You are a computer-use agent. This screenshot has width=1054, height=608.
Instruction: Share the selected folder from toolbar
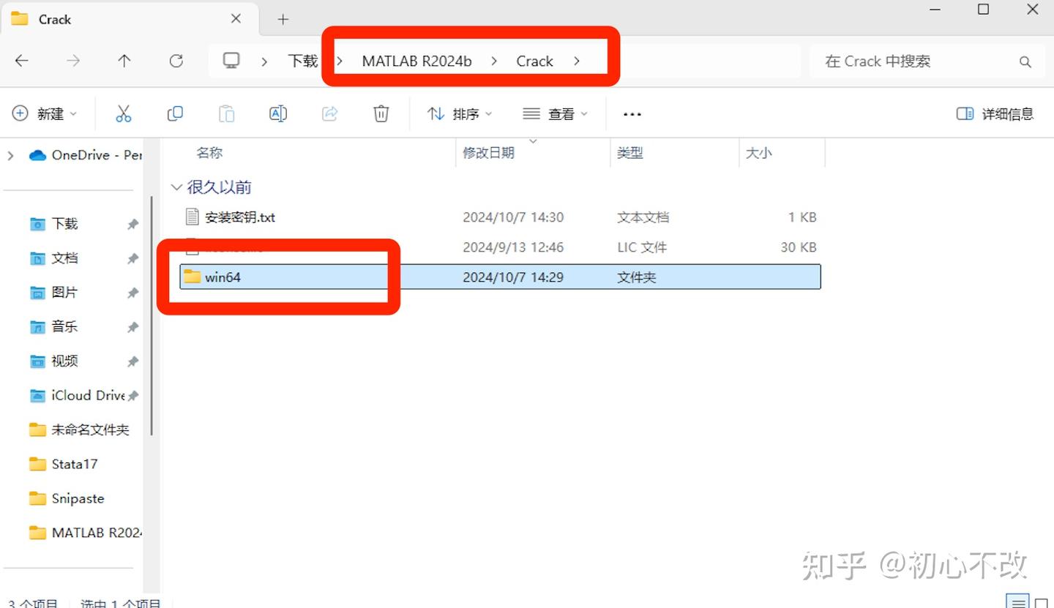click(329, 113)
